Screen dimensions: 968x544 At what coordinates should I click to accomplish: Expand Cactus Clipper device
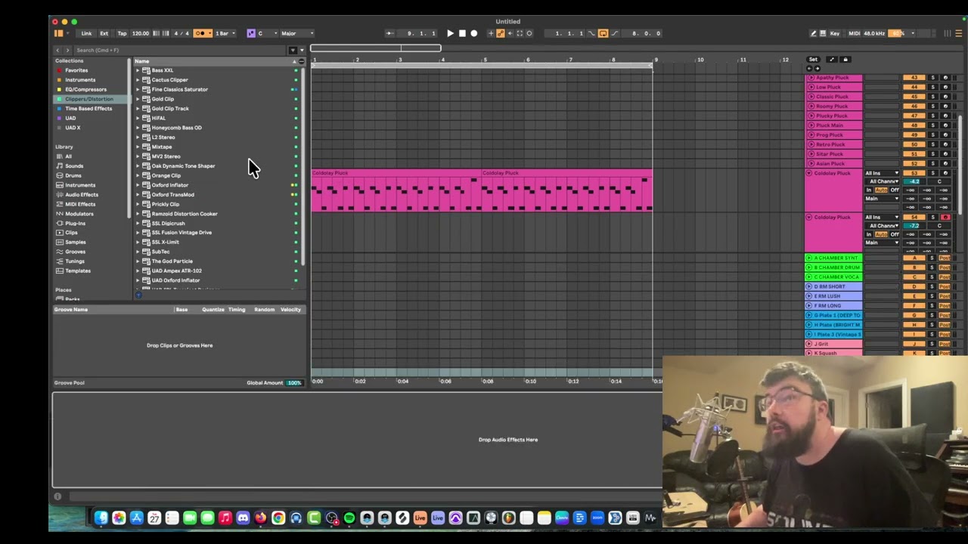(138, 80)
